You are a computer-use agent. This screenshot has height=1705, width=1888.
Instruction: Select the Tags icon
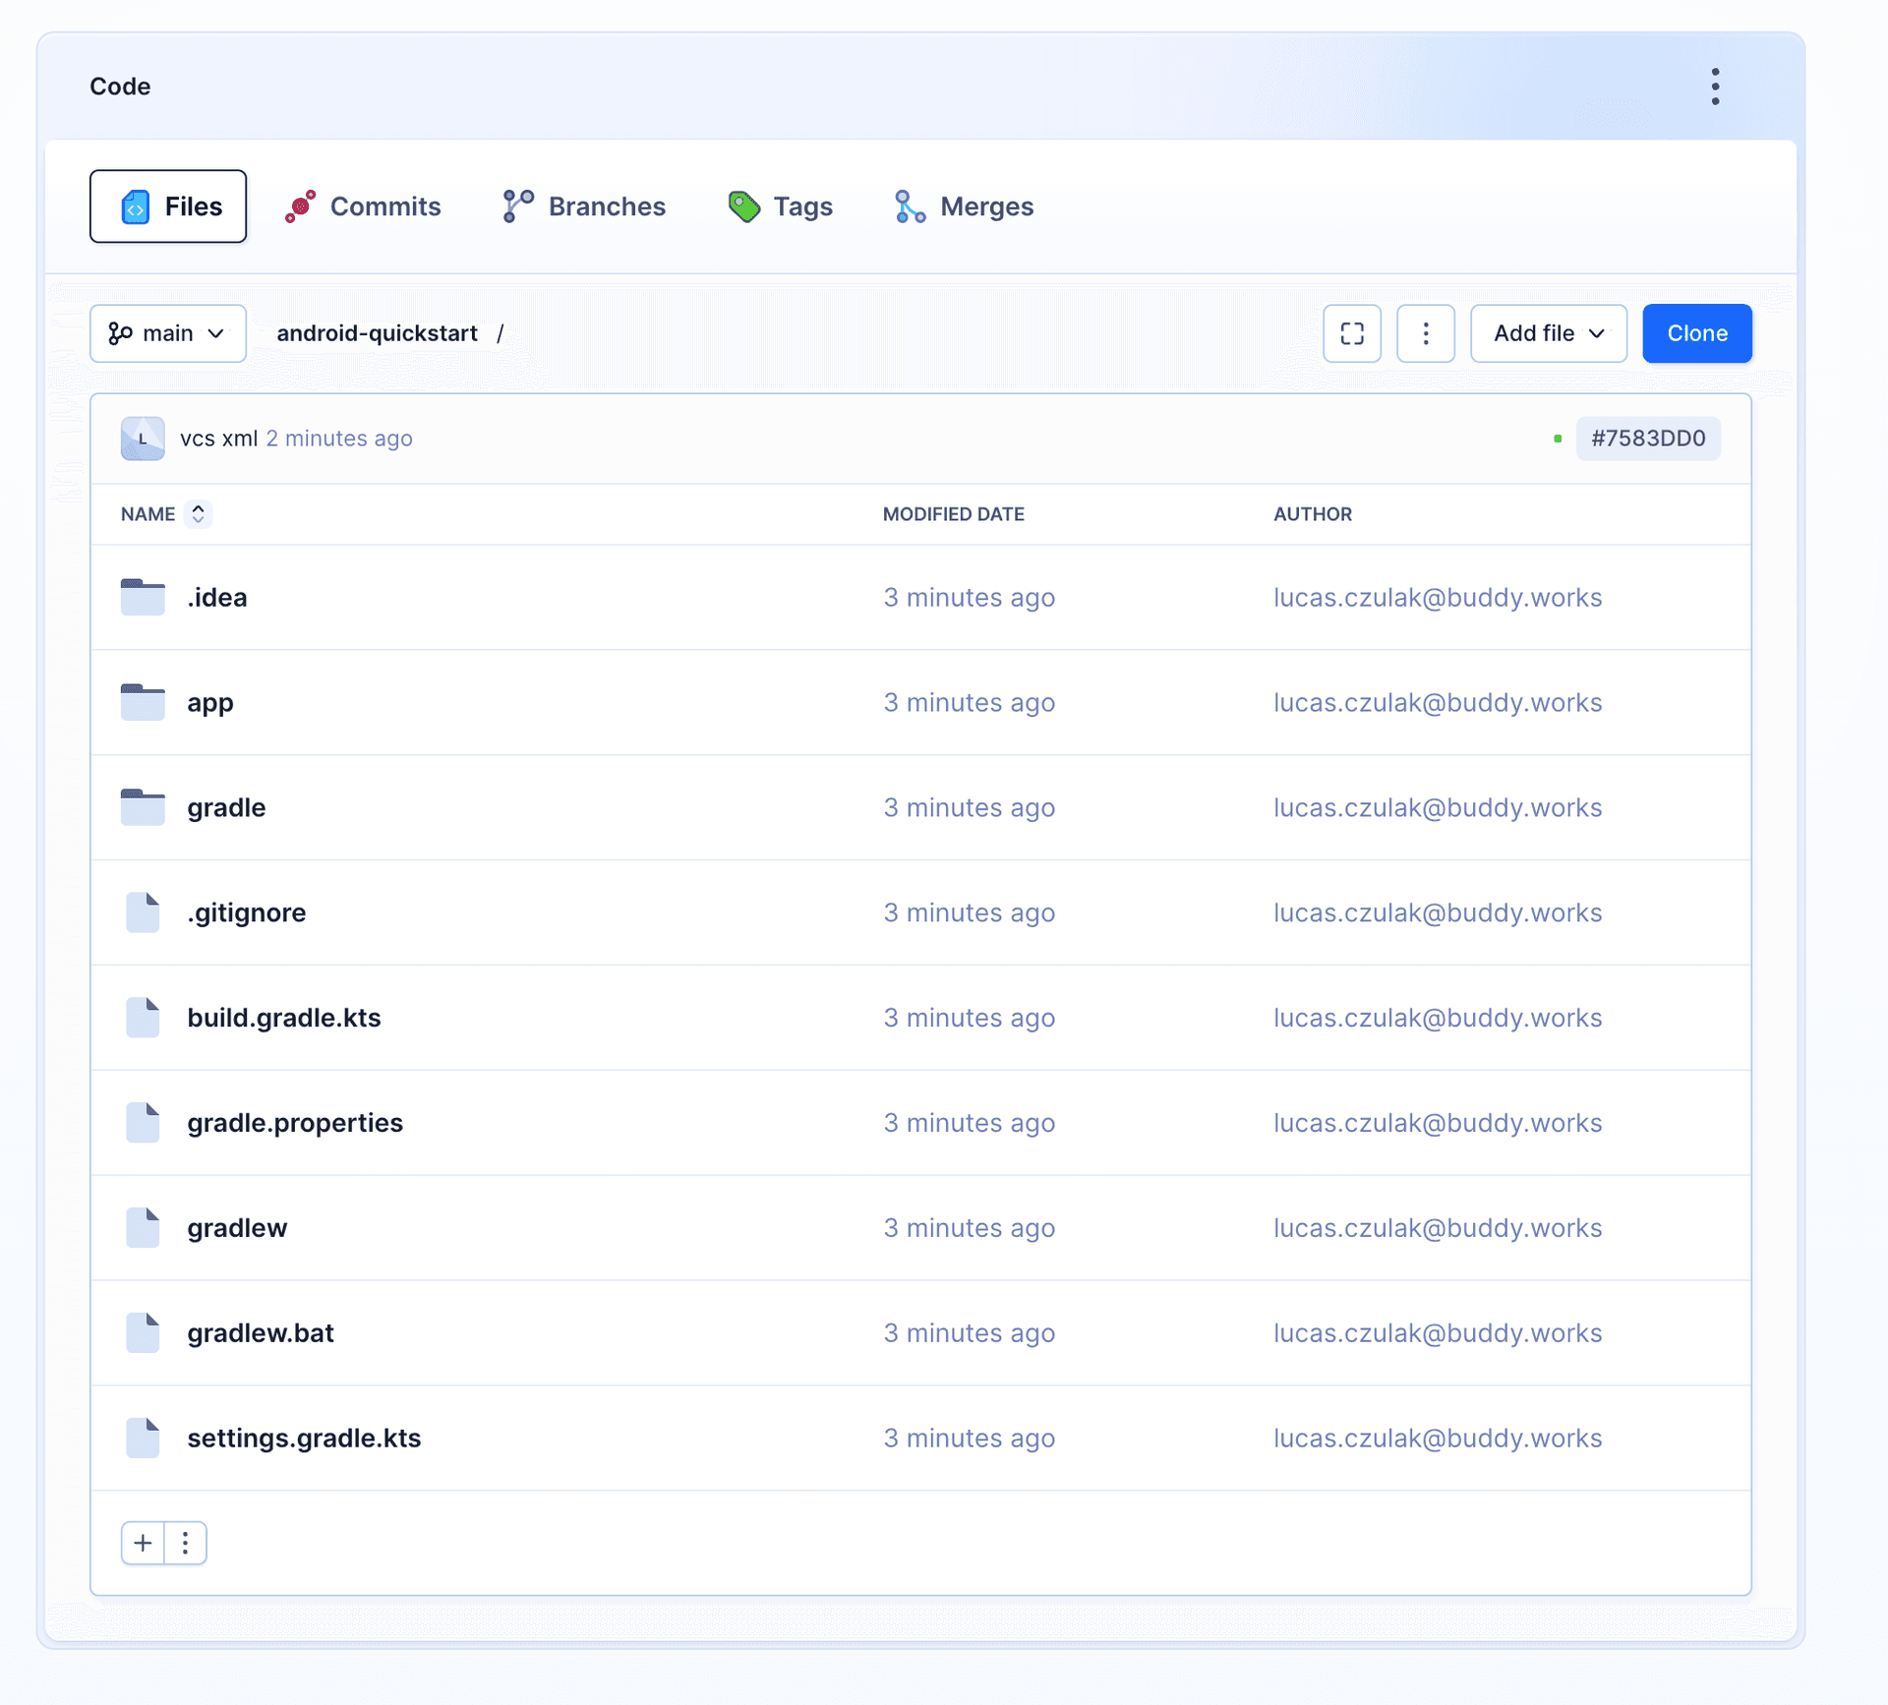coord(742,206)
